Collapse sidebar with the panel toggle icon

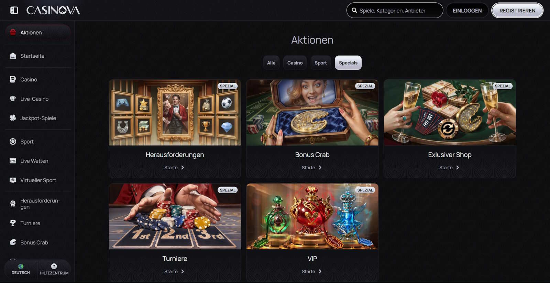click(14, 10)
